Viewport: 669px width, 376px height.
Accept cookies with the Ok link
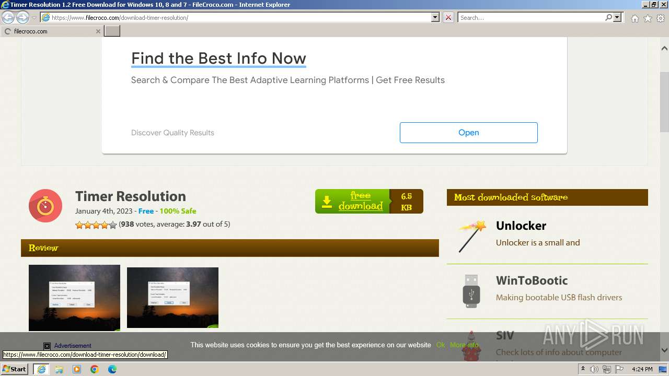pyautogui.click(x=441, y=345)
